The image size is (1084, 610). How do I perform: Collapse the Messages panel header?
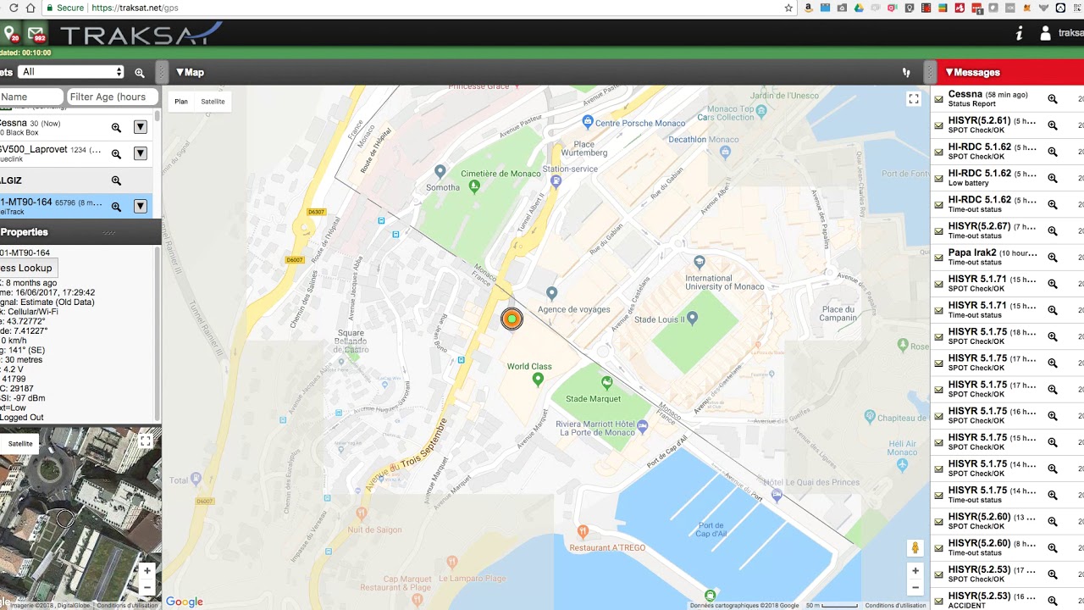[972, 72]
